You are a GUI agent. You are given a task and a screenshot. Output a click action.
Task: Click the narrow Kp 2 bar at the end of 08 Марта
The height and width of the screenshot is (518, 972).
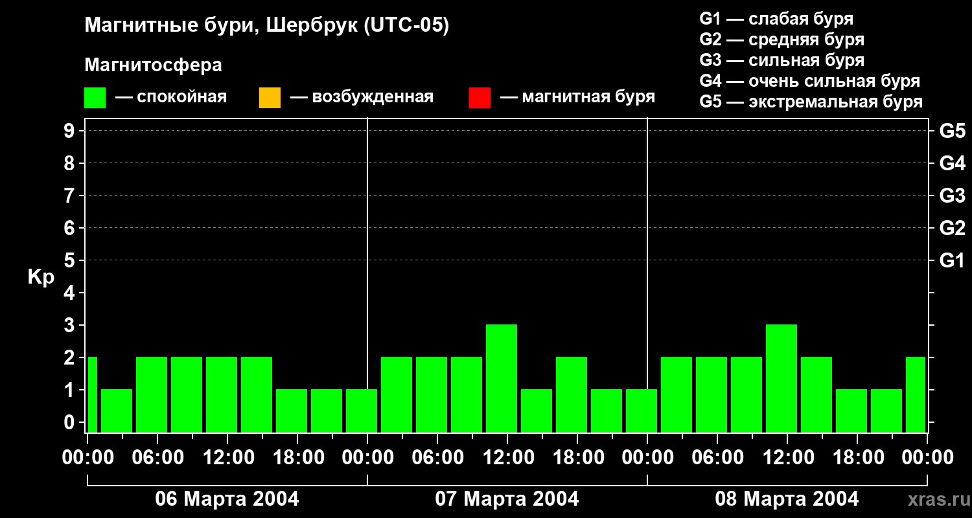(916, 394)
